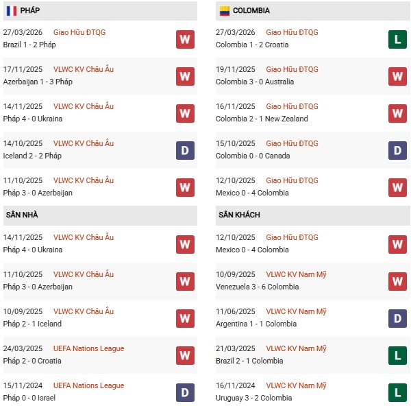Click the Colombia 2 - 1 New Zealand result

[x=262, y=119]
